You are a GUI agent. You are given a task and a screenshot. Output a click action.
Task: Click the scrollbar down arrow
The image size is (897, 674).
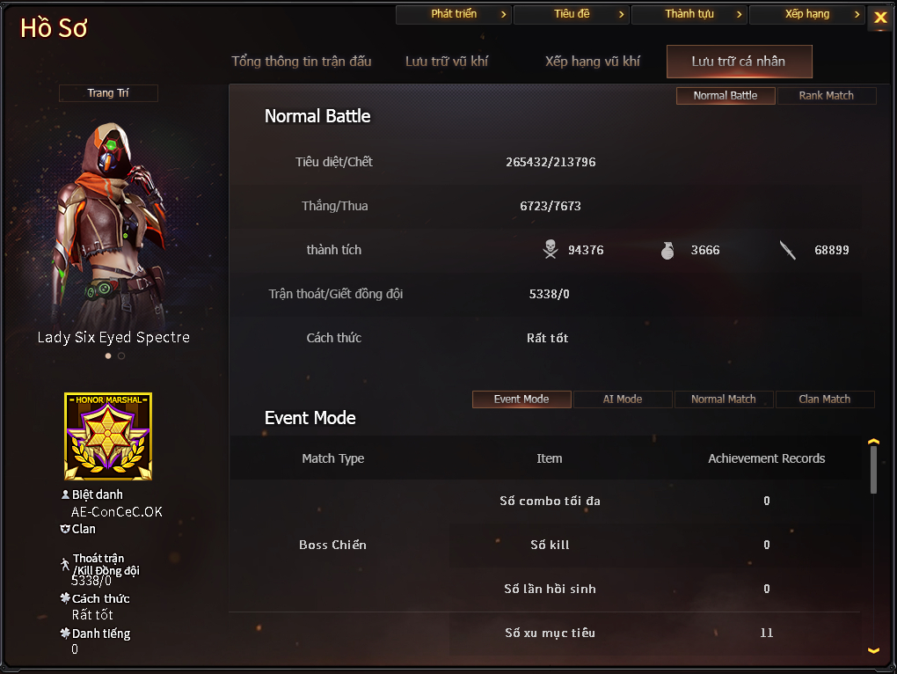tap(873, 650)
